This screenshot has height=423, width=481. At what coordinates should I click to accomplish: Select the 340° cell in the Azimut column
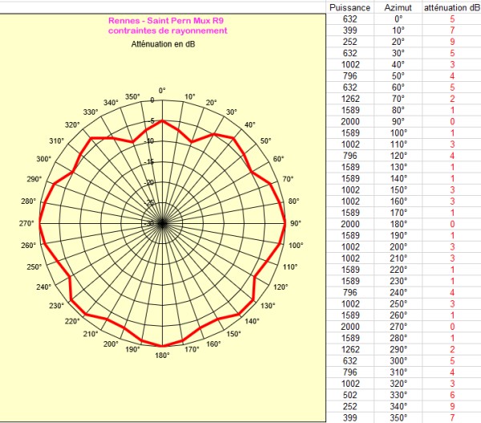398,406
